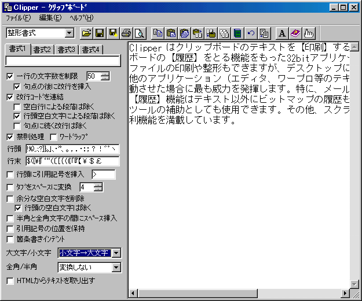Save with the floppy disk icon
The height and width of the screenshot is (301, 362).
(x=100, y=34)
